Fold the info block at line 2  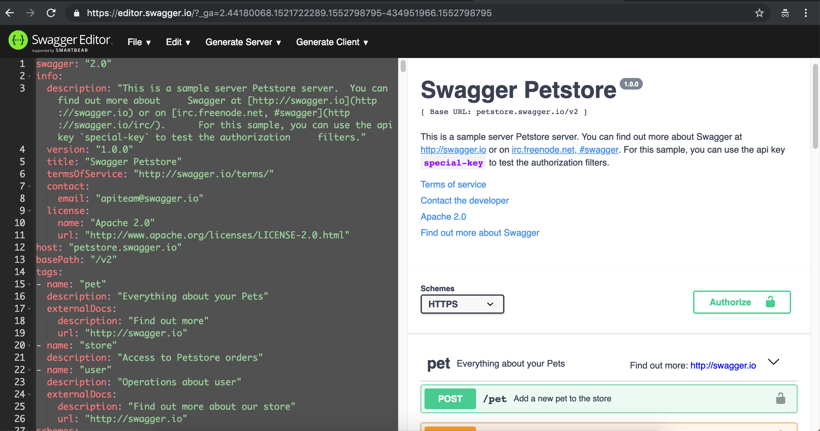pyautogui.click(x=29, y=76)
